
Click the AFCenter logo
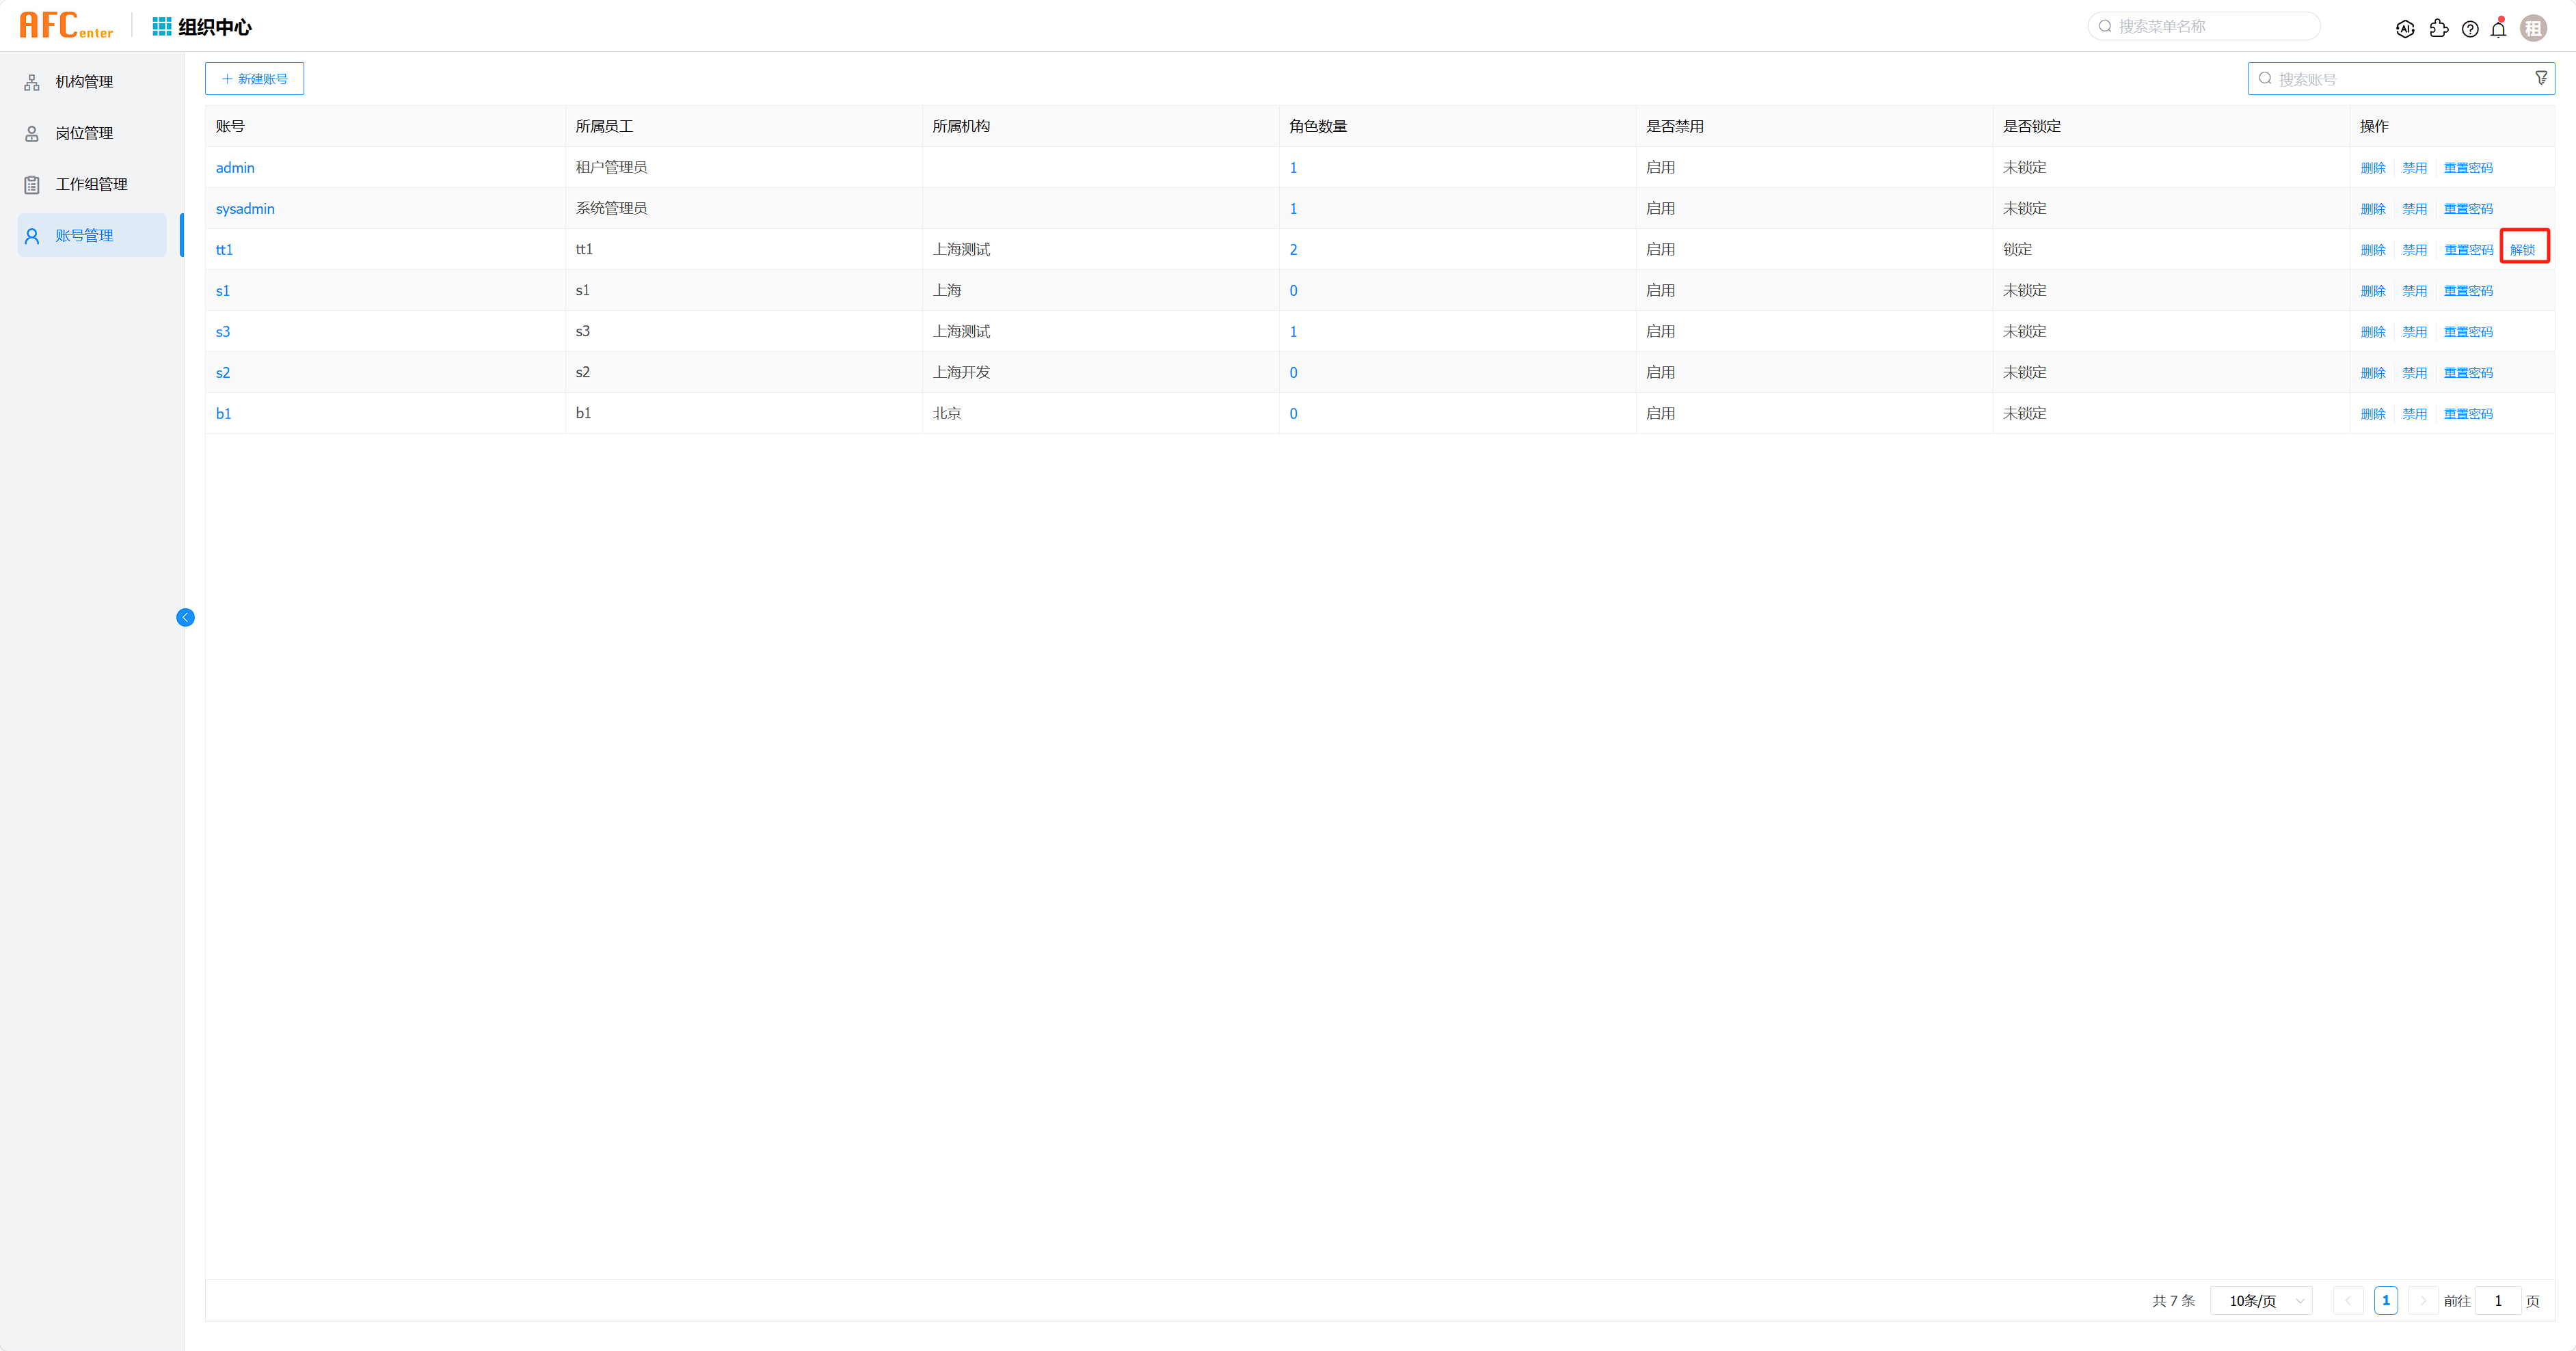[x=66, y=25]
